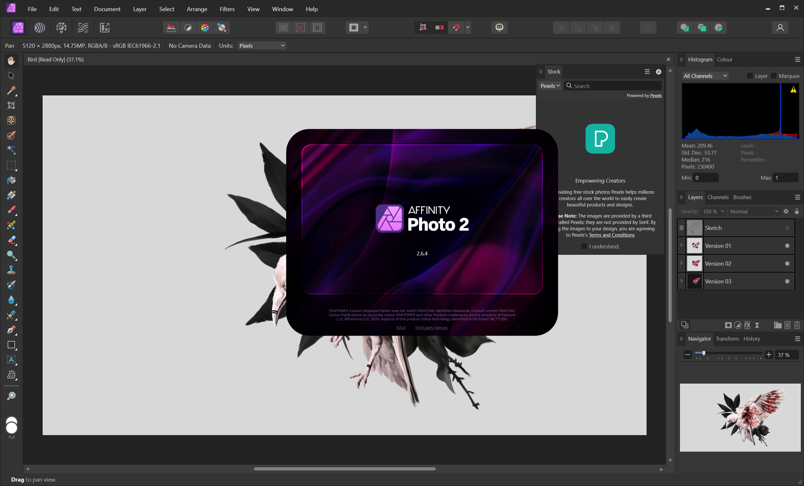Viewport: 804px width, 486px height.
Task: Click the EULA link on splash
Action: pyautogui.click(x=401, y=327)
